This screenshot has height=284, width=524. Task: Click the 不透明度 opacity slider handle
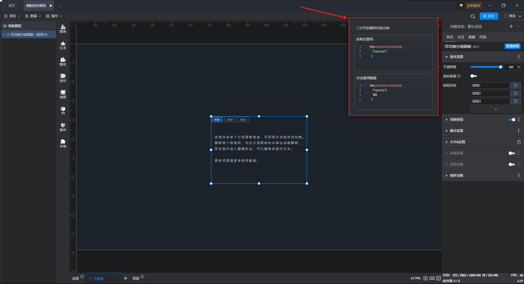click(x=501, y=67)
